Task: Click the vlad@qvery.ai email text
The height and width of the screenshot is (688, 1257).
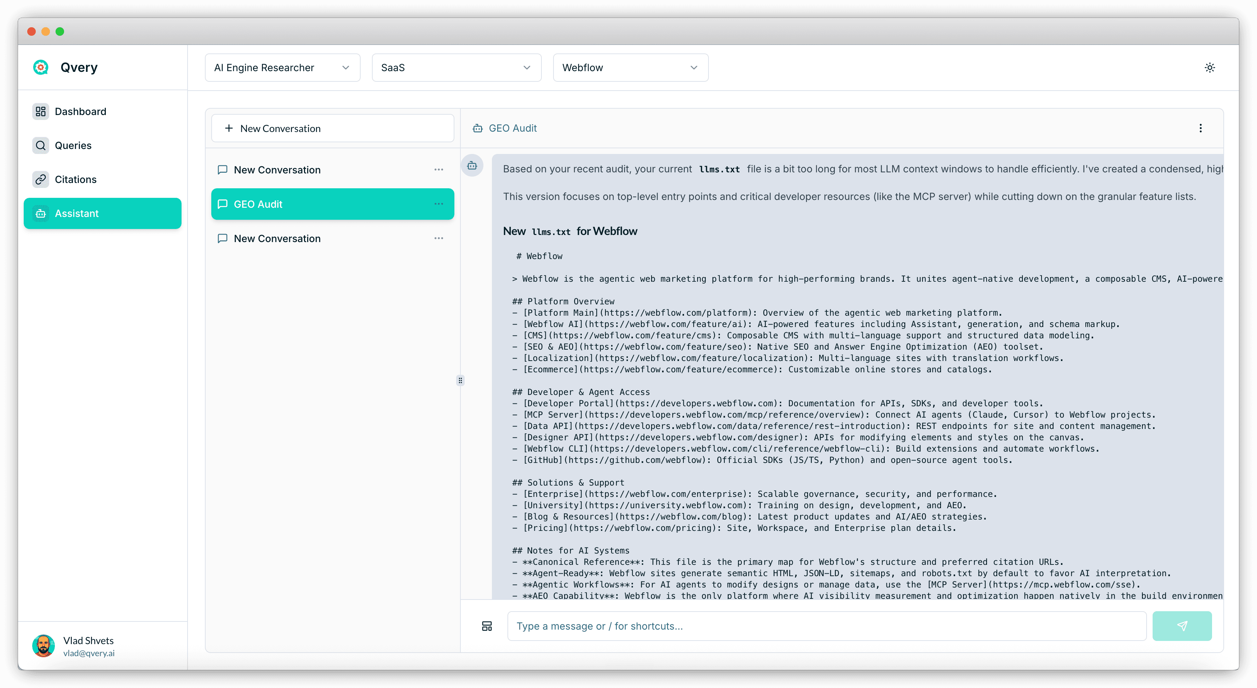Action: coord(89,653)
